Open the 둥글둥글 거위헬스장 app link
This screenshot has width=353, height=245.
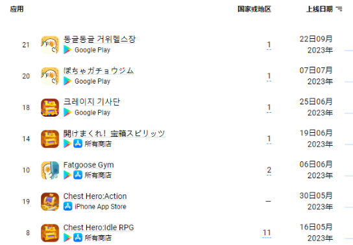click(99, 39)
